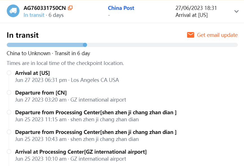Screen dimensions: 244x166
Task: Copy tracking number AG760331750CN
Action: click(70, 8)
